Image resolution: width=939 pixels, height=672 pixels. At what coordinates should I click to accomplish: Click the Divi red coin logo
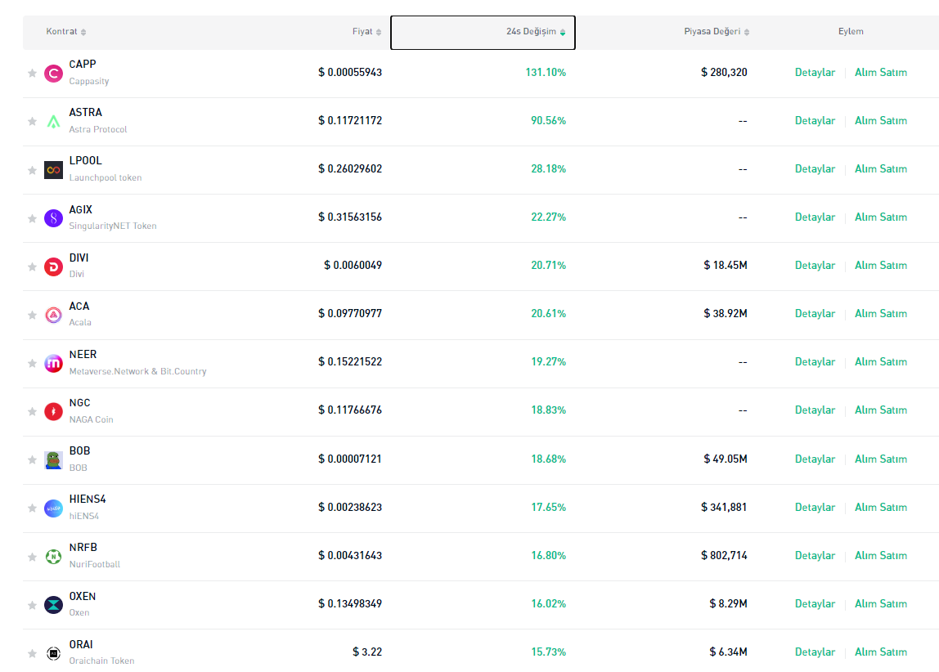point(53,267)
